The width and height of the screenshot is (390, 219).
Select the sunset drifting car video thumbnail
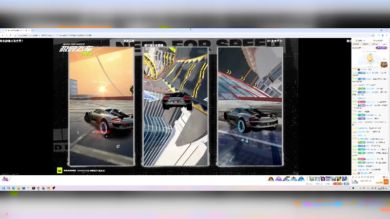point(101,106)
